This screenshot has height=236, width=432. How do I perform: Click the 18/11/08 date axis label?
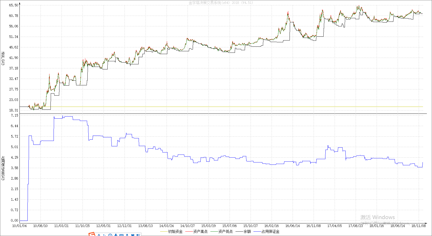click(x=418, y=226)
